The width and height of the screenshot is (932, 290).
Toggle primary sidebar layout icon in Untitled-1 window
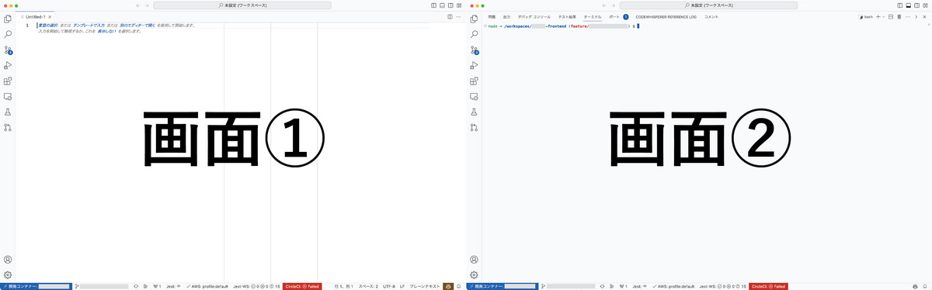(433, 5)
